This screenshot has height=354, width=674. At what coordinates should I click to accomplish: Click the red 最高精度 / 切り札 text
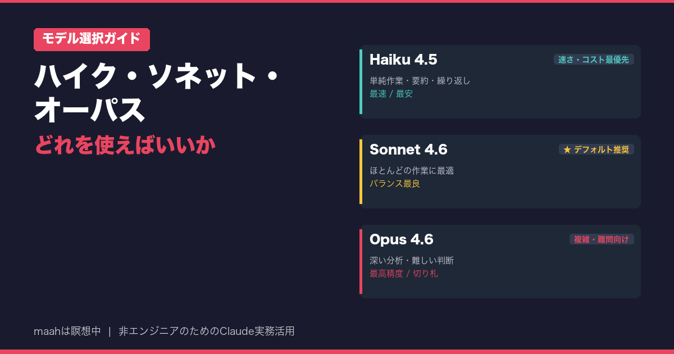[403, 274]
